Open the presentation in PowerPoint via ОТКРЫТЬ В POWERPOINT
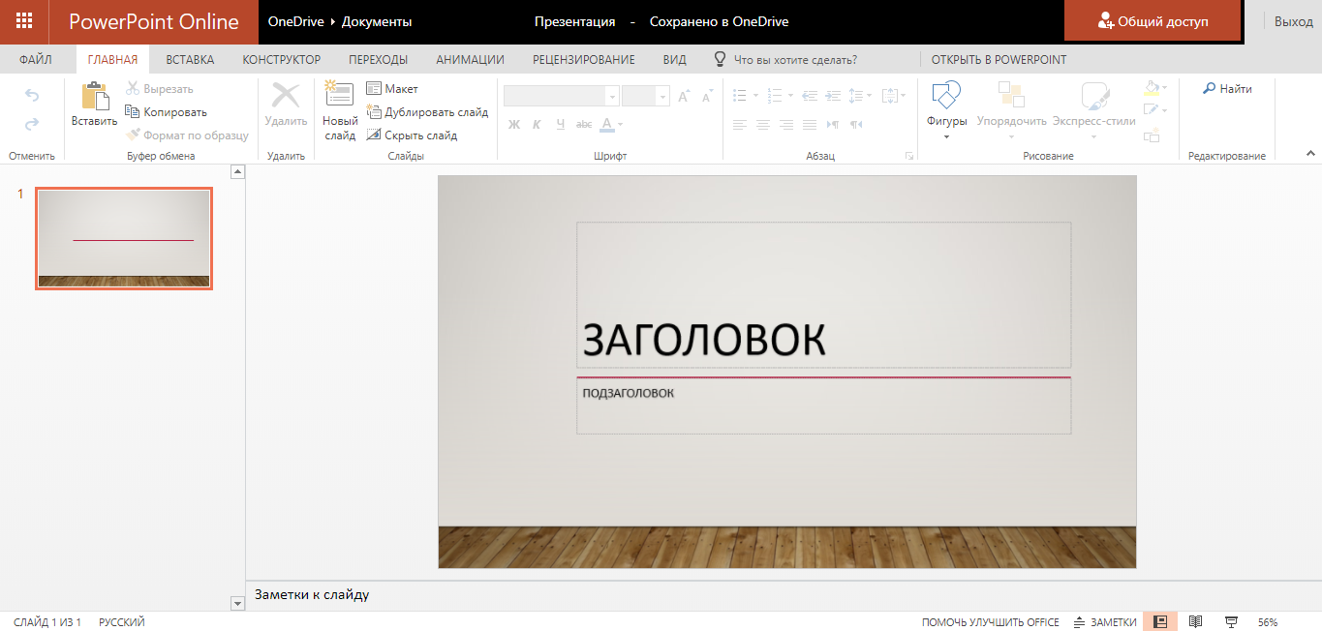The height and width of the screenshot is (631, 1322). pos(999,59)
